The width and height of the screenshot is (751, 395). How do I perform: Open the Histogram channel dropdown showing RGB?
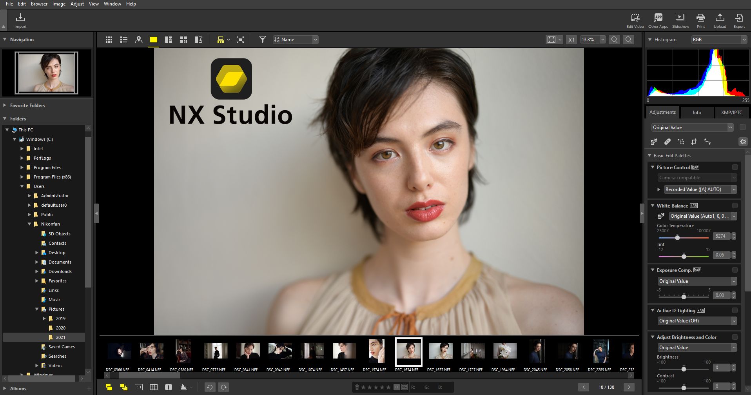coord(718,39)
